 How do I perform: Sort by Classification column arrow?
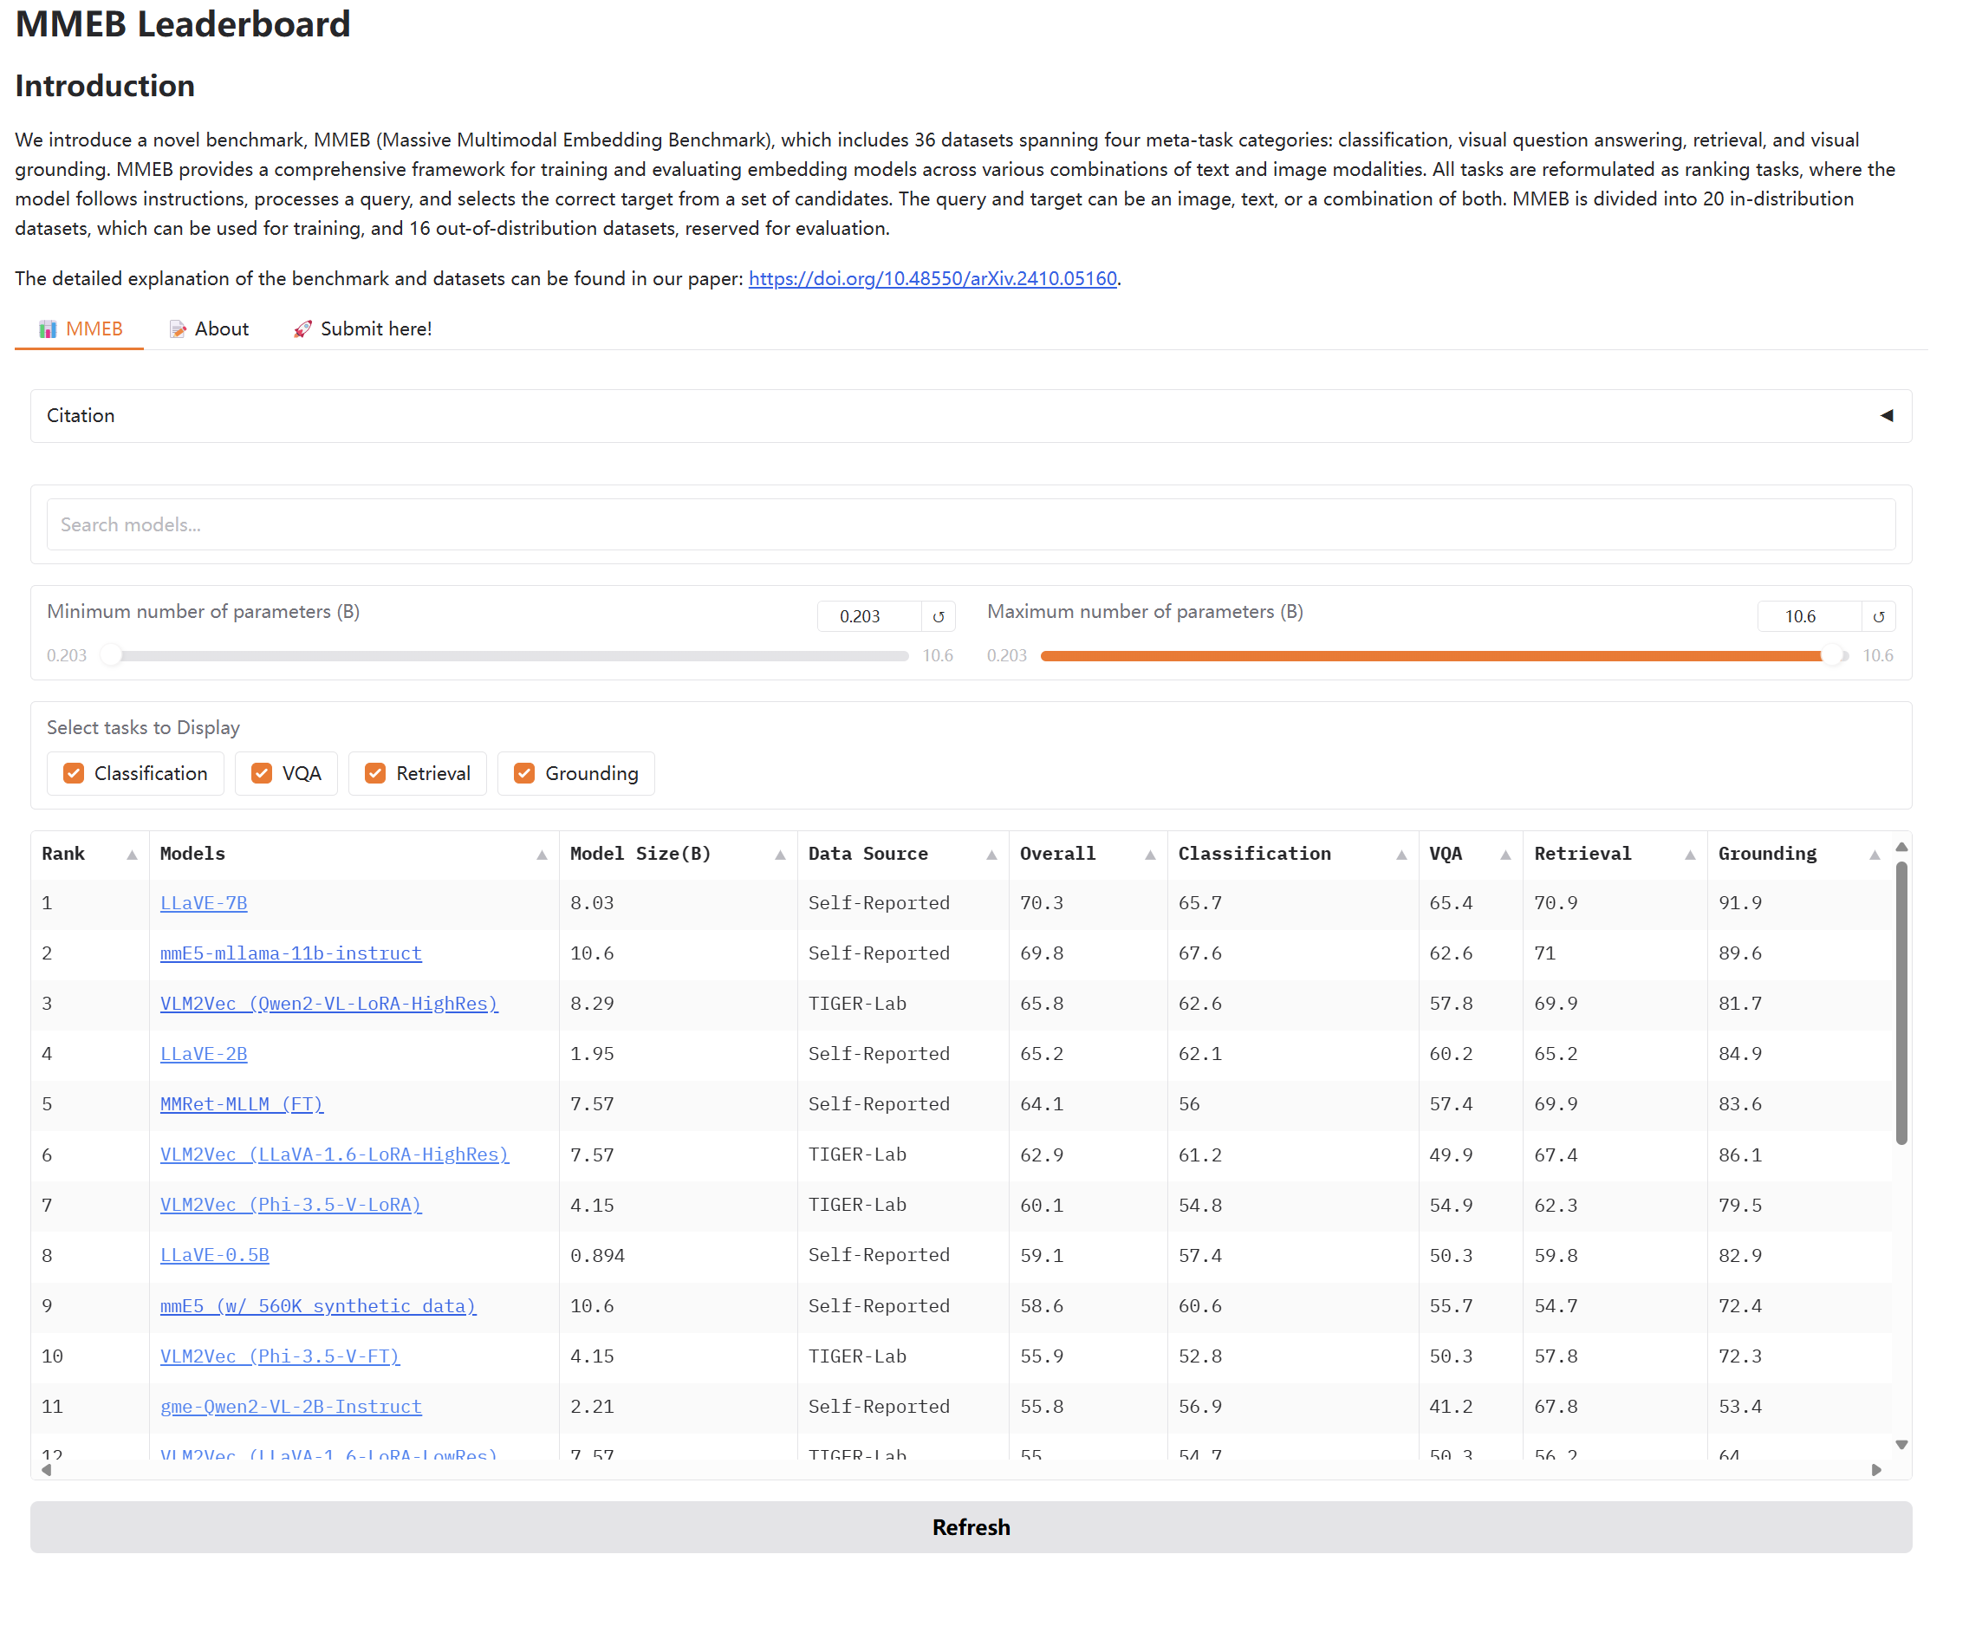[1401, 856]
